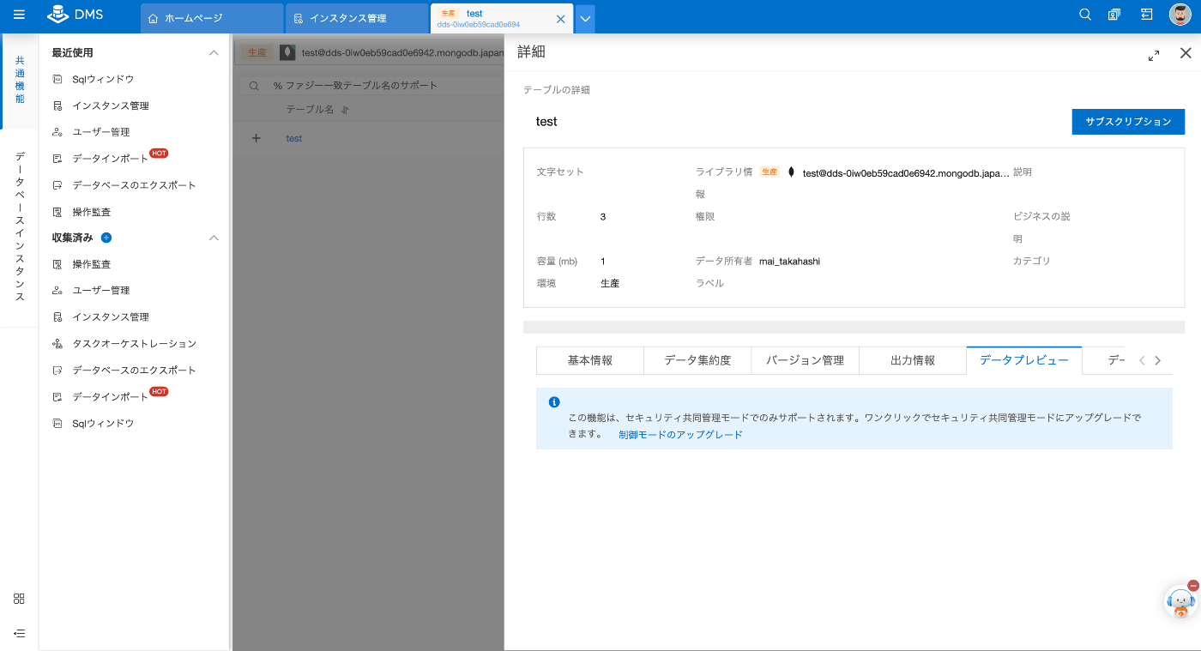
Task: Click the 制御モードのアップグレード link
Action: click(x=680, y=435)
